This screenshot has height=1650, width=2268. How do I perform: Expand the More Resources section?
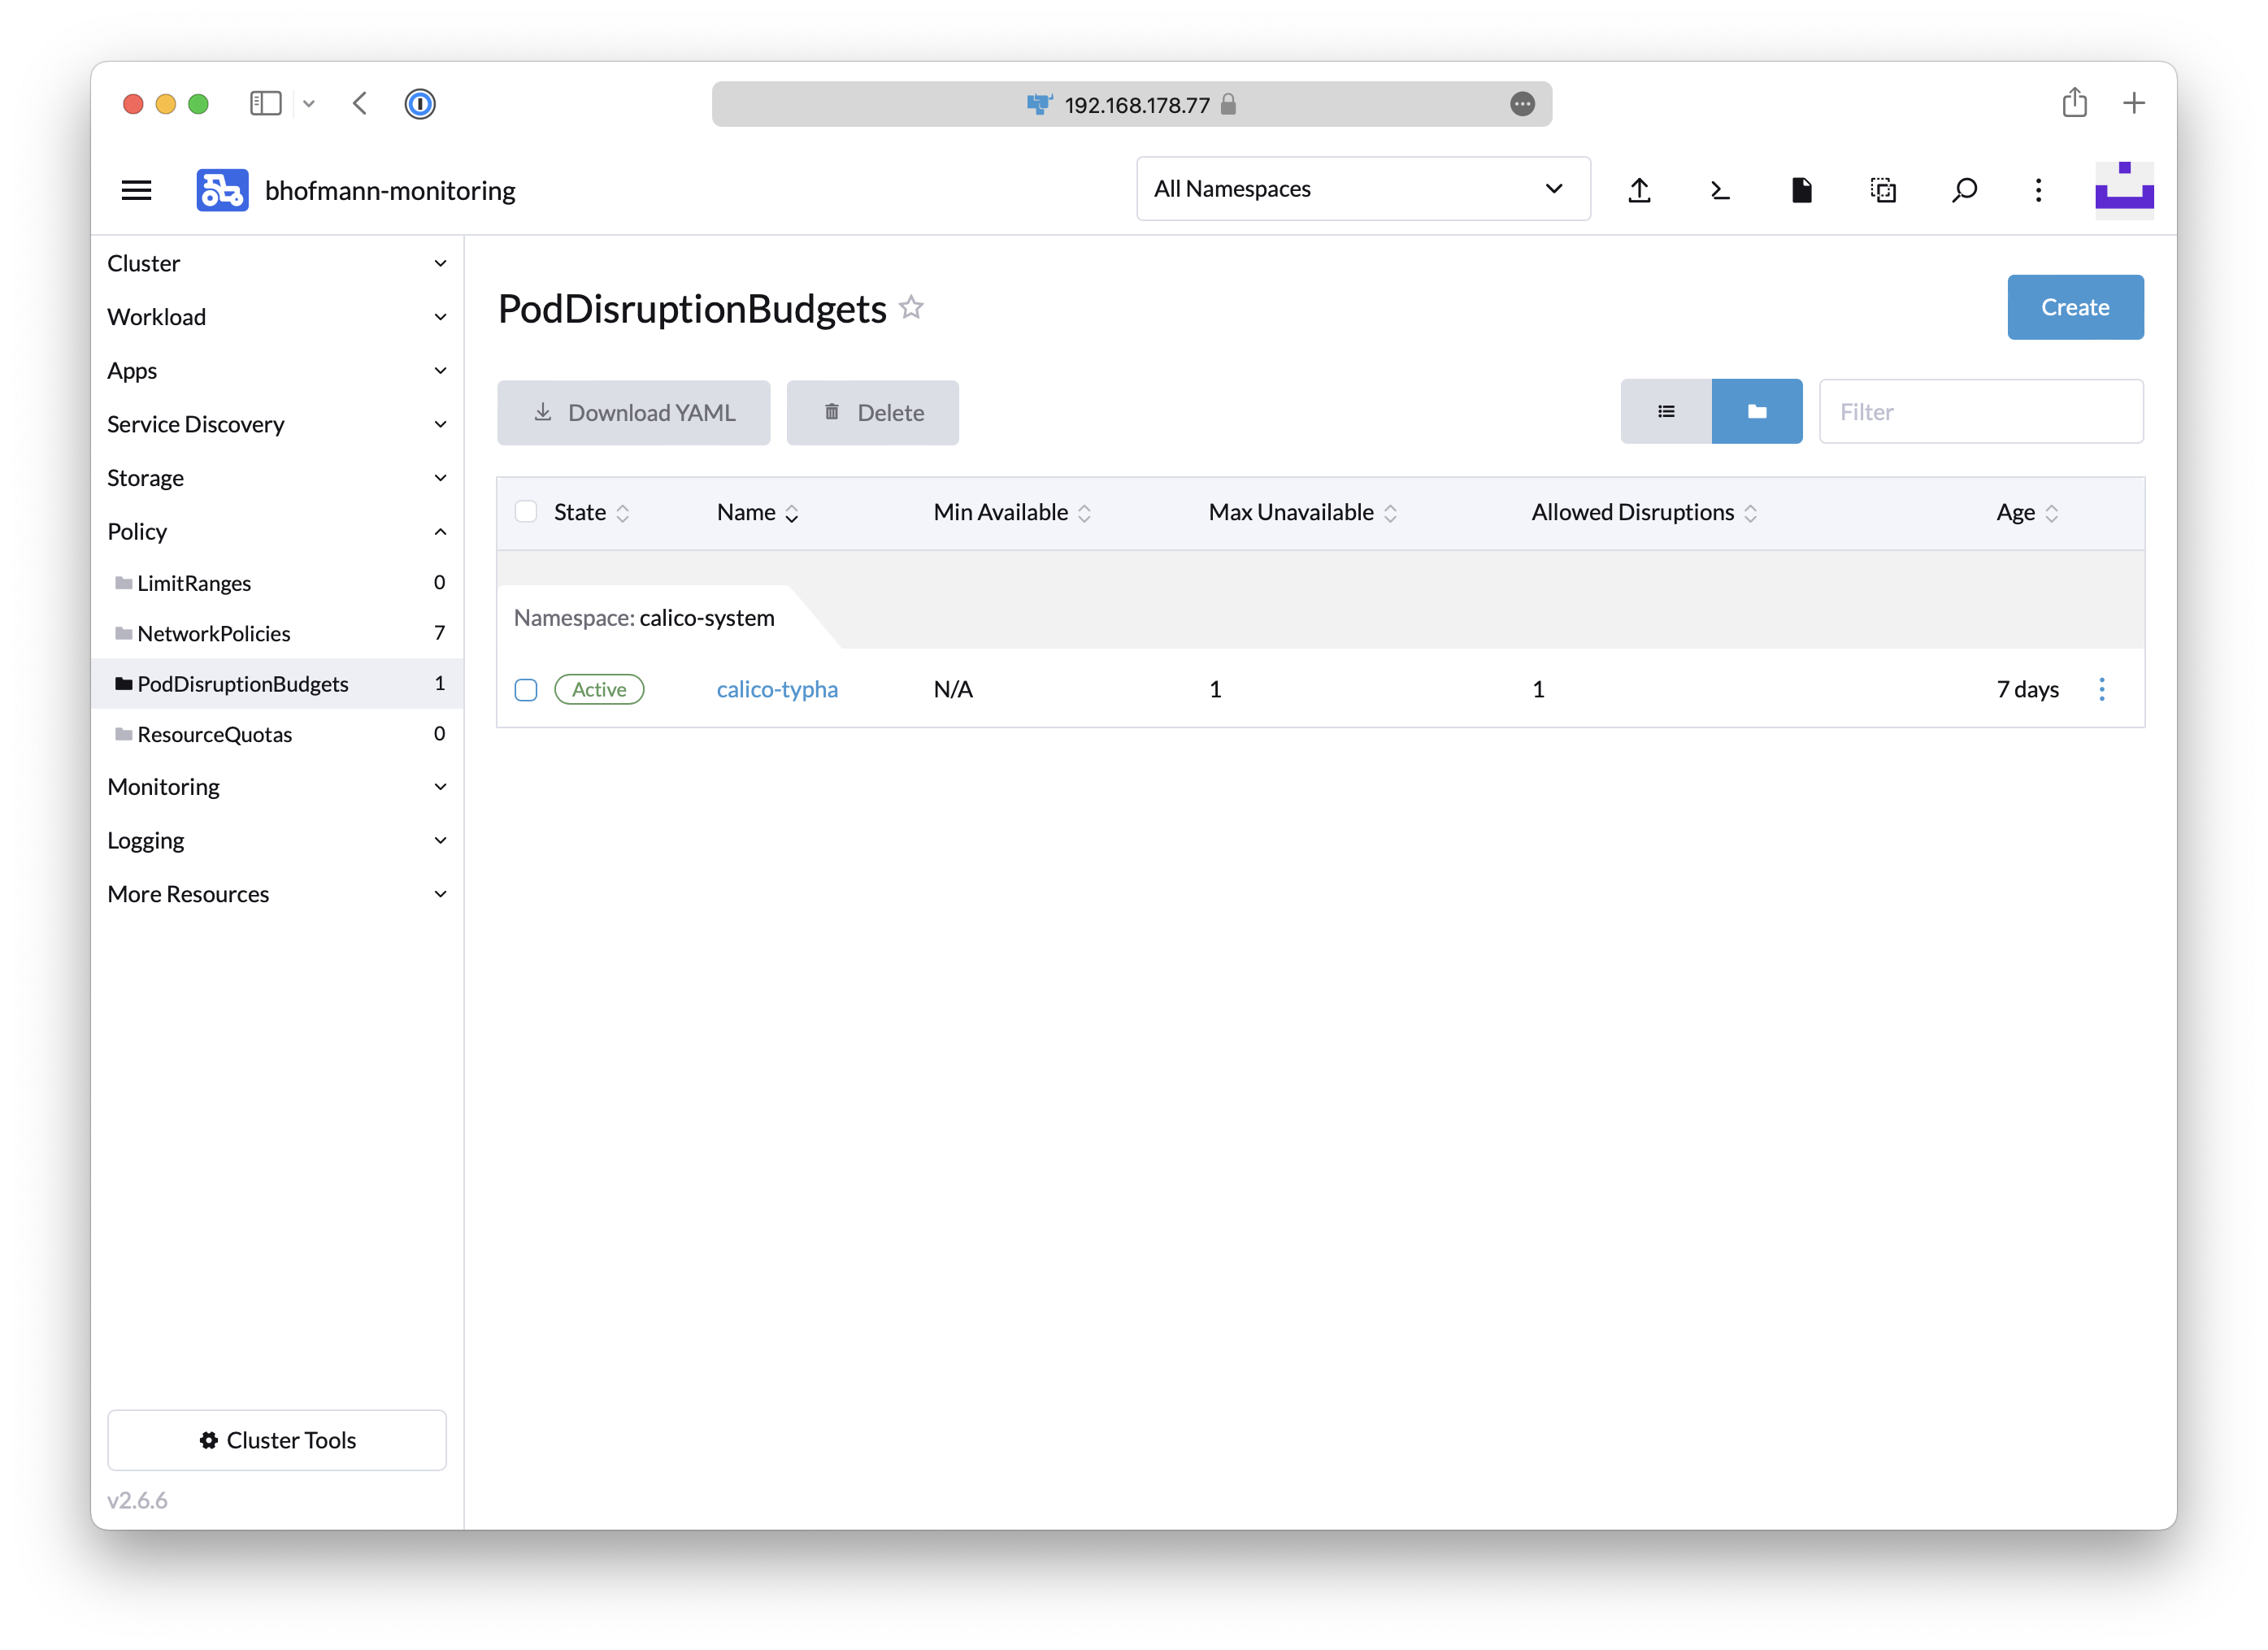277,894
